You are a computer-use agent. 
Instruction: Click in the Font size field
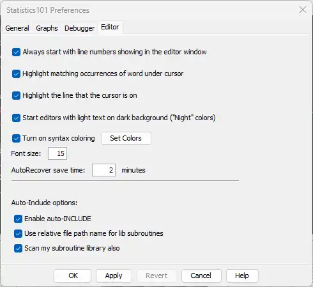tap(57, 153)
